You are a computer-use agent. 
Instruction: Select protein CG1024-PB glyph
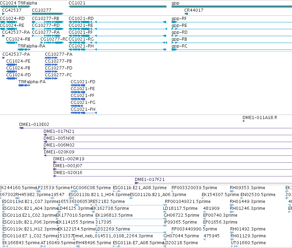(x=12, y=72)
